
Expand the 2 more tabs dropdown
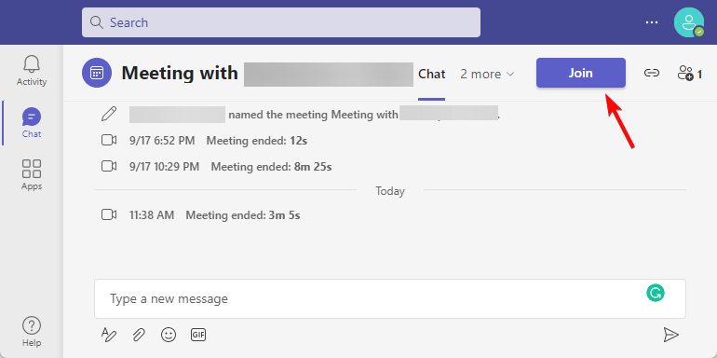click(x=487, y=74)
